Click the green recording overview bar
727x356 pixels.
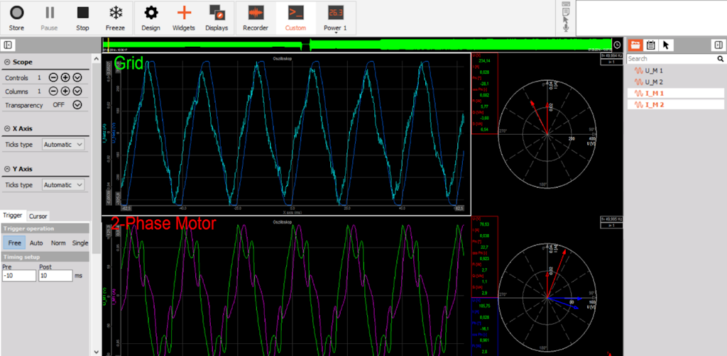pos(356,45)
